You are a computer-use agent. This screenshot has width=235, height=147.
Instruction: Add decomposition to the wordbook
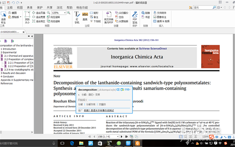pyautogui.click(x=122, y=90)
